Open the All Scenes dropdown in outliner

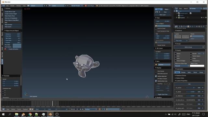click(196, 8)
